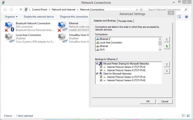Select the Local Area Connection adapter icon
Screen dimensions: 193x120
tap(9, 38)
